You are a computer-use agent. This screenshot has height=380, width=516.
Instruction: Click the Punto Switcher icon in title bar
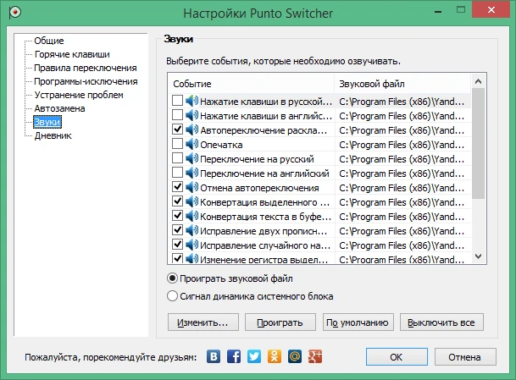[14, 13]
